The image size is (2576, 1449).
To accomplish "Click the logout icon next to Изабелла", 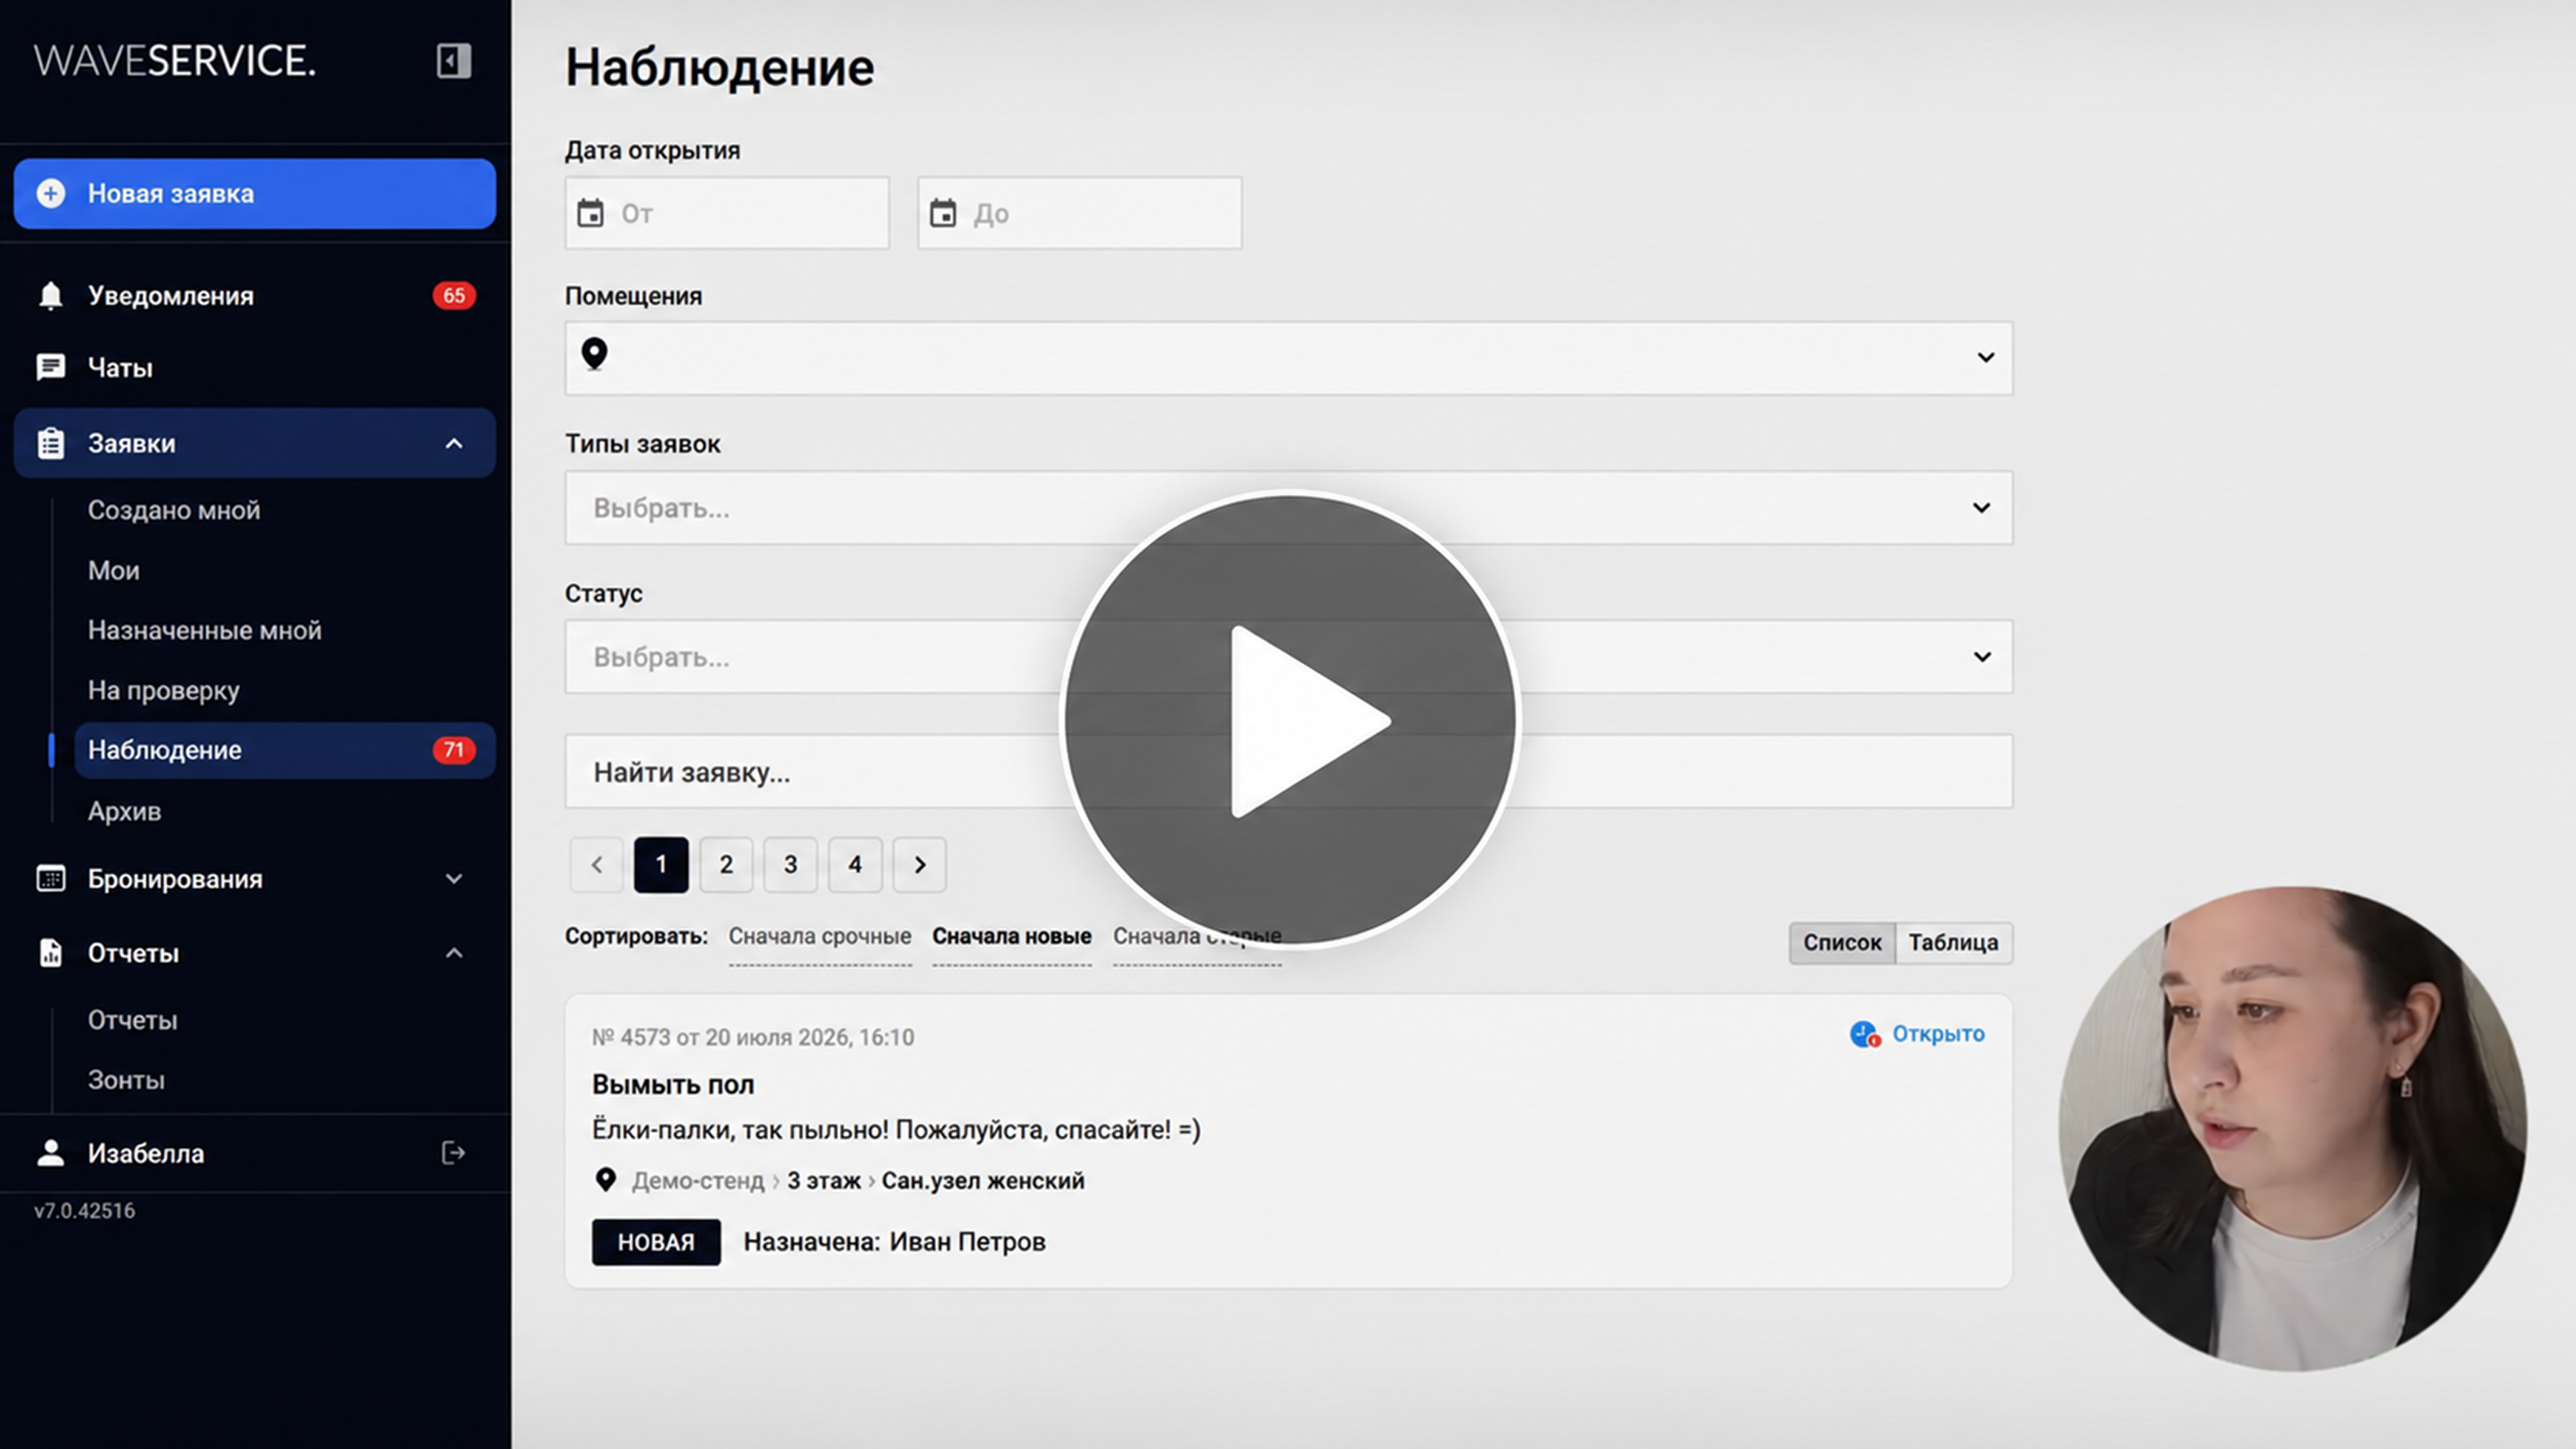I will pyautogui.click(x=453, y=1153).
